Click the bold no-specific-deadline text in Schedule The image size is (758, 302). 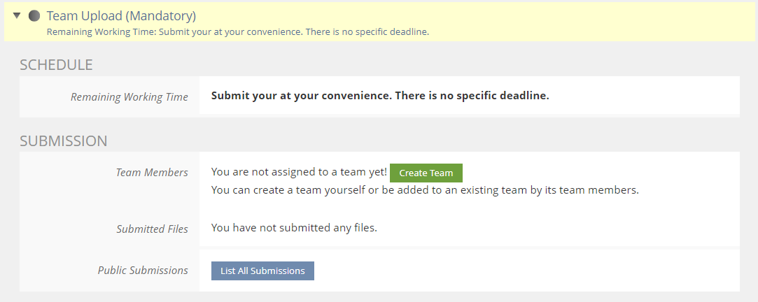pos(380,96)
